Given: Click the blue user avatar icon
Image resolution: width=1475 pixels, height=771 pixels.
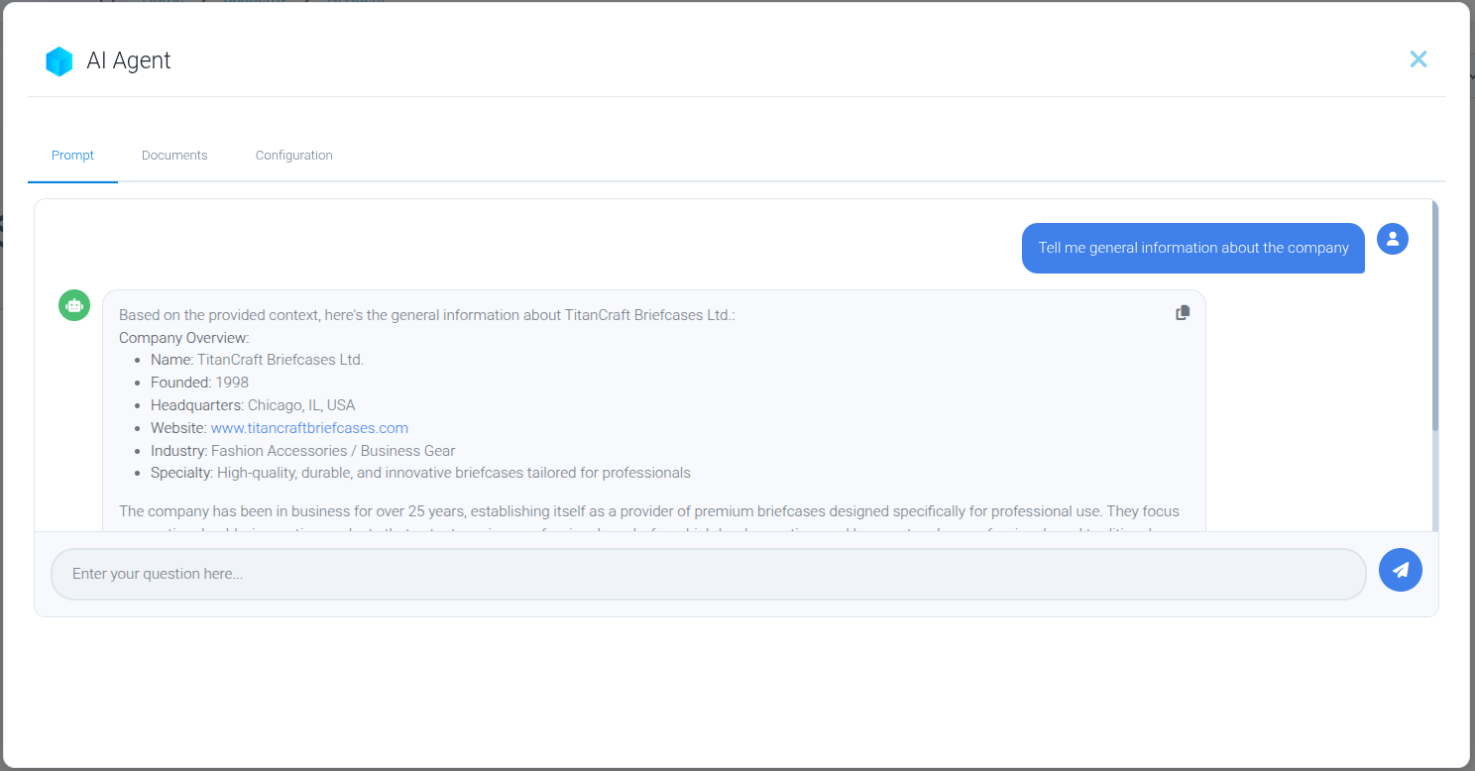Looking at the screenshot, I should click(1392, 239).
